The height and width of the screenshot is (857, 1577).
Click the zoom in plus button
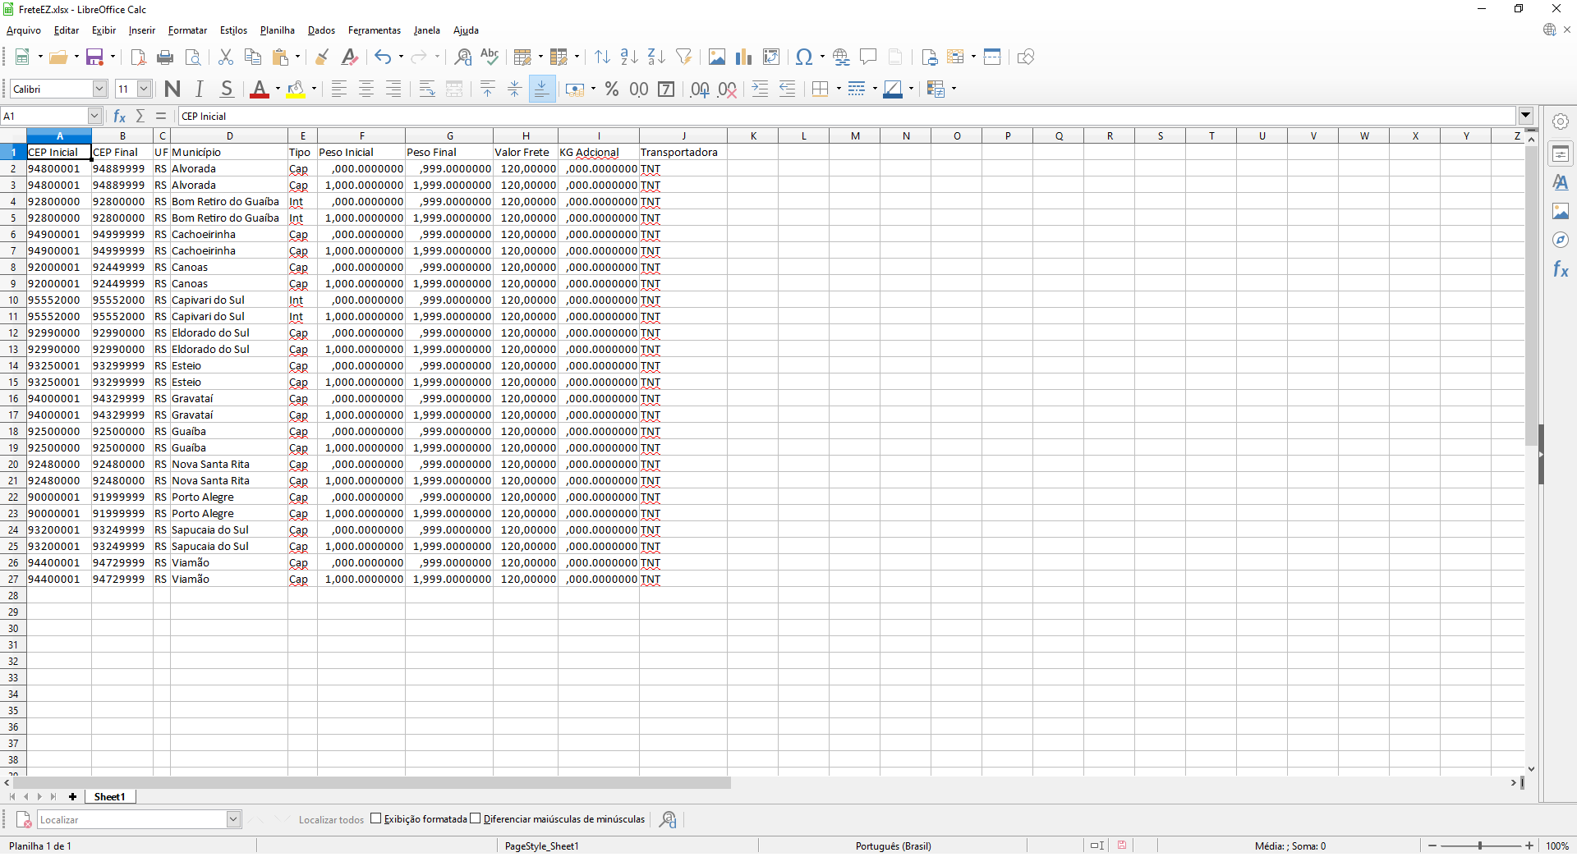(1529, 846)
